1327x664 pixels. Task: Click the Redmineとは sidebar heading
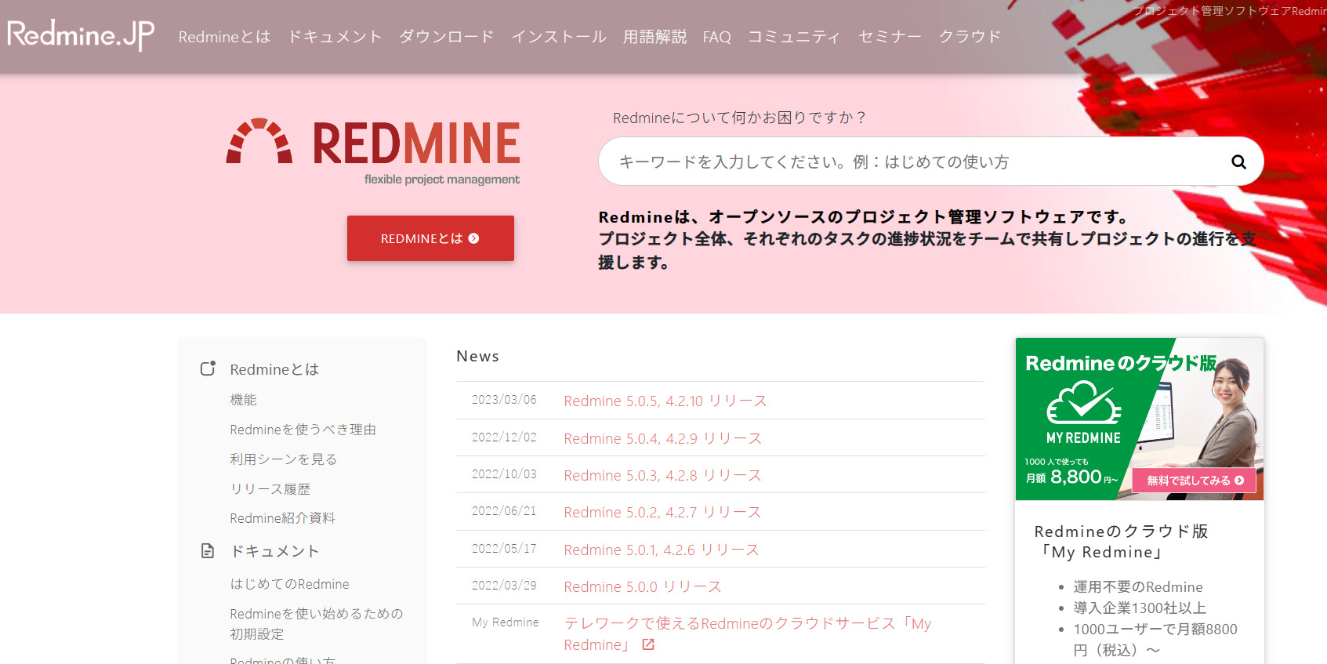[274, 369]
